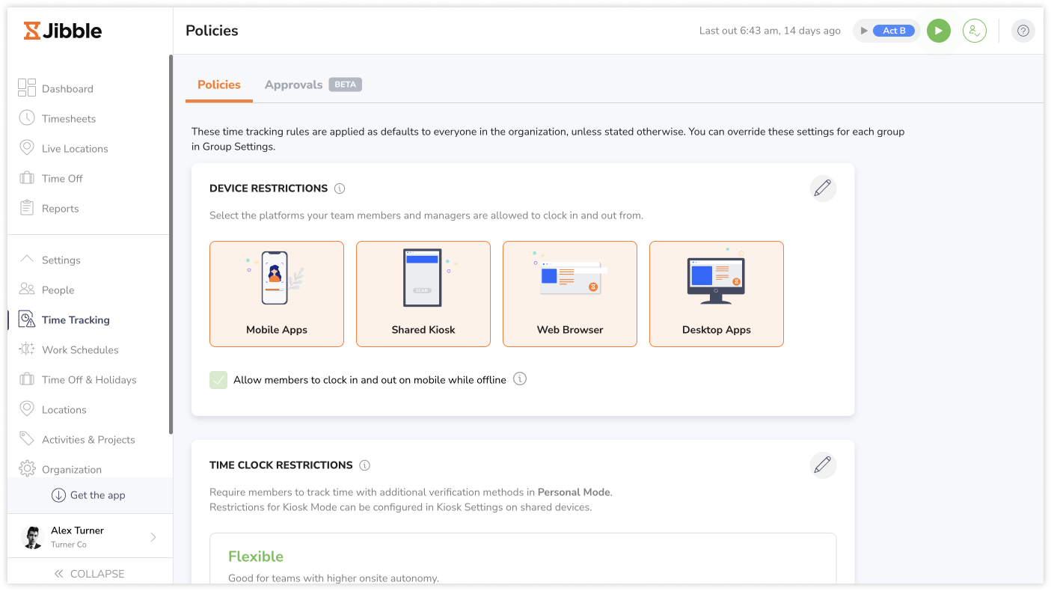The height and width of the screenshot is (591, 1051).
Task: Collapse the sidebar with the COLLAPSE button
Action: [89, 574]
